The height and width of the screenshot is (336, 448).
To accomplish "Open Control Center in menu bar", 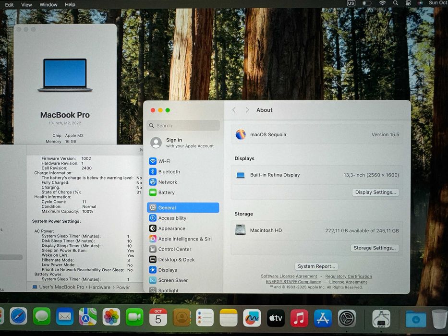I will tap(408, 3).
